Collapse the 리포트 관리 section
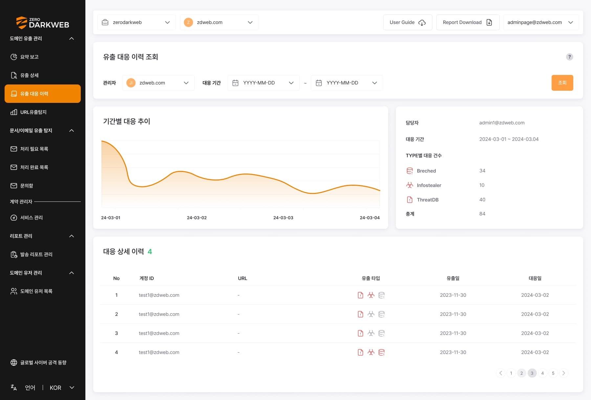The image size is (591, 400). tap(72, 236)
